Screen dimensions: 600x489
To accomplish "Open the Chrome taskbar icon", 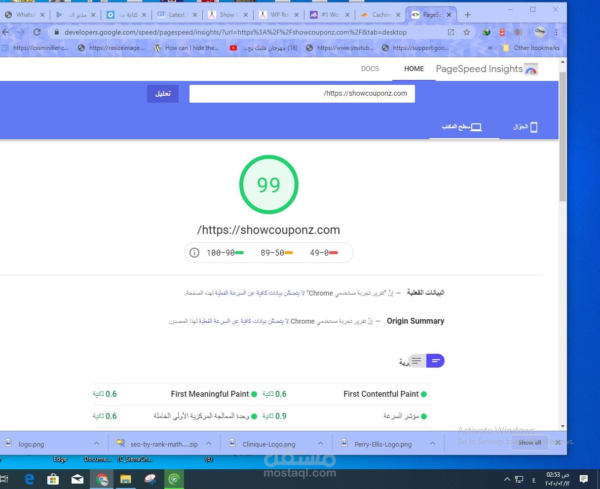I will (x=102, y=479).
